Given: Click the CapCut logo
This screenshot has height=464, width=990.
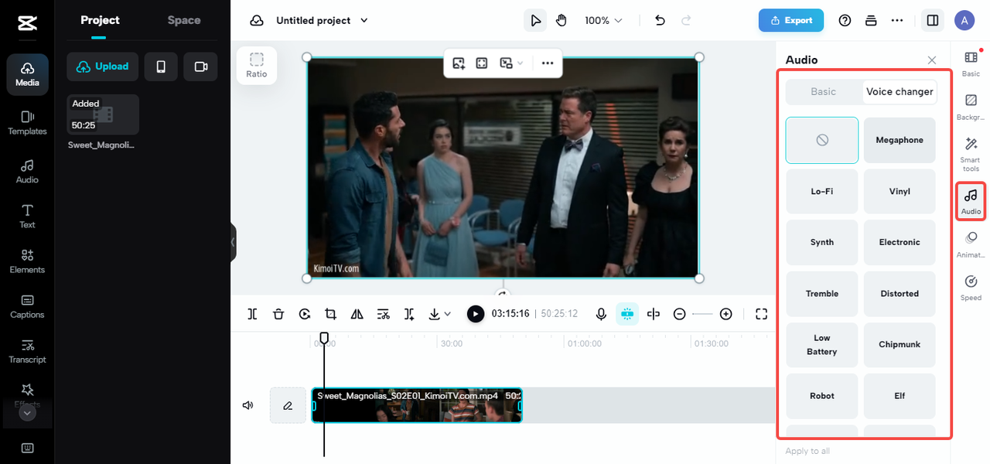Looking at the screenshot, I should 27,23.
